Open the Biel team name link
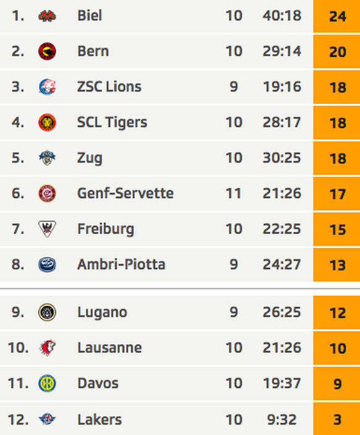360x435 pixels. point(90,15)
